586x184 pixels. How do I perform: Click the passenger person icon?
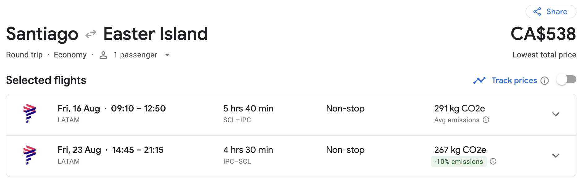103,55
